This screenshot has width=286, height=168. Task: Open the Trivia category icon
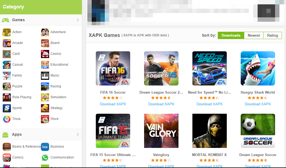click(x=7, y=119)
